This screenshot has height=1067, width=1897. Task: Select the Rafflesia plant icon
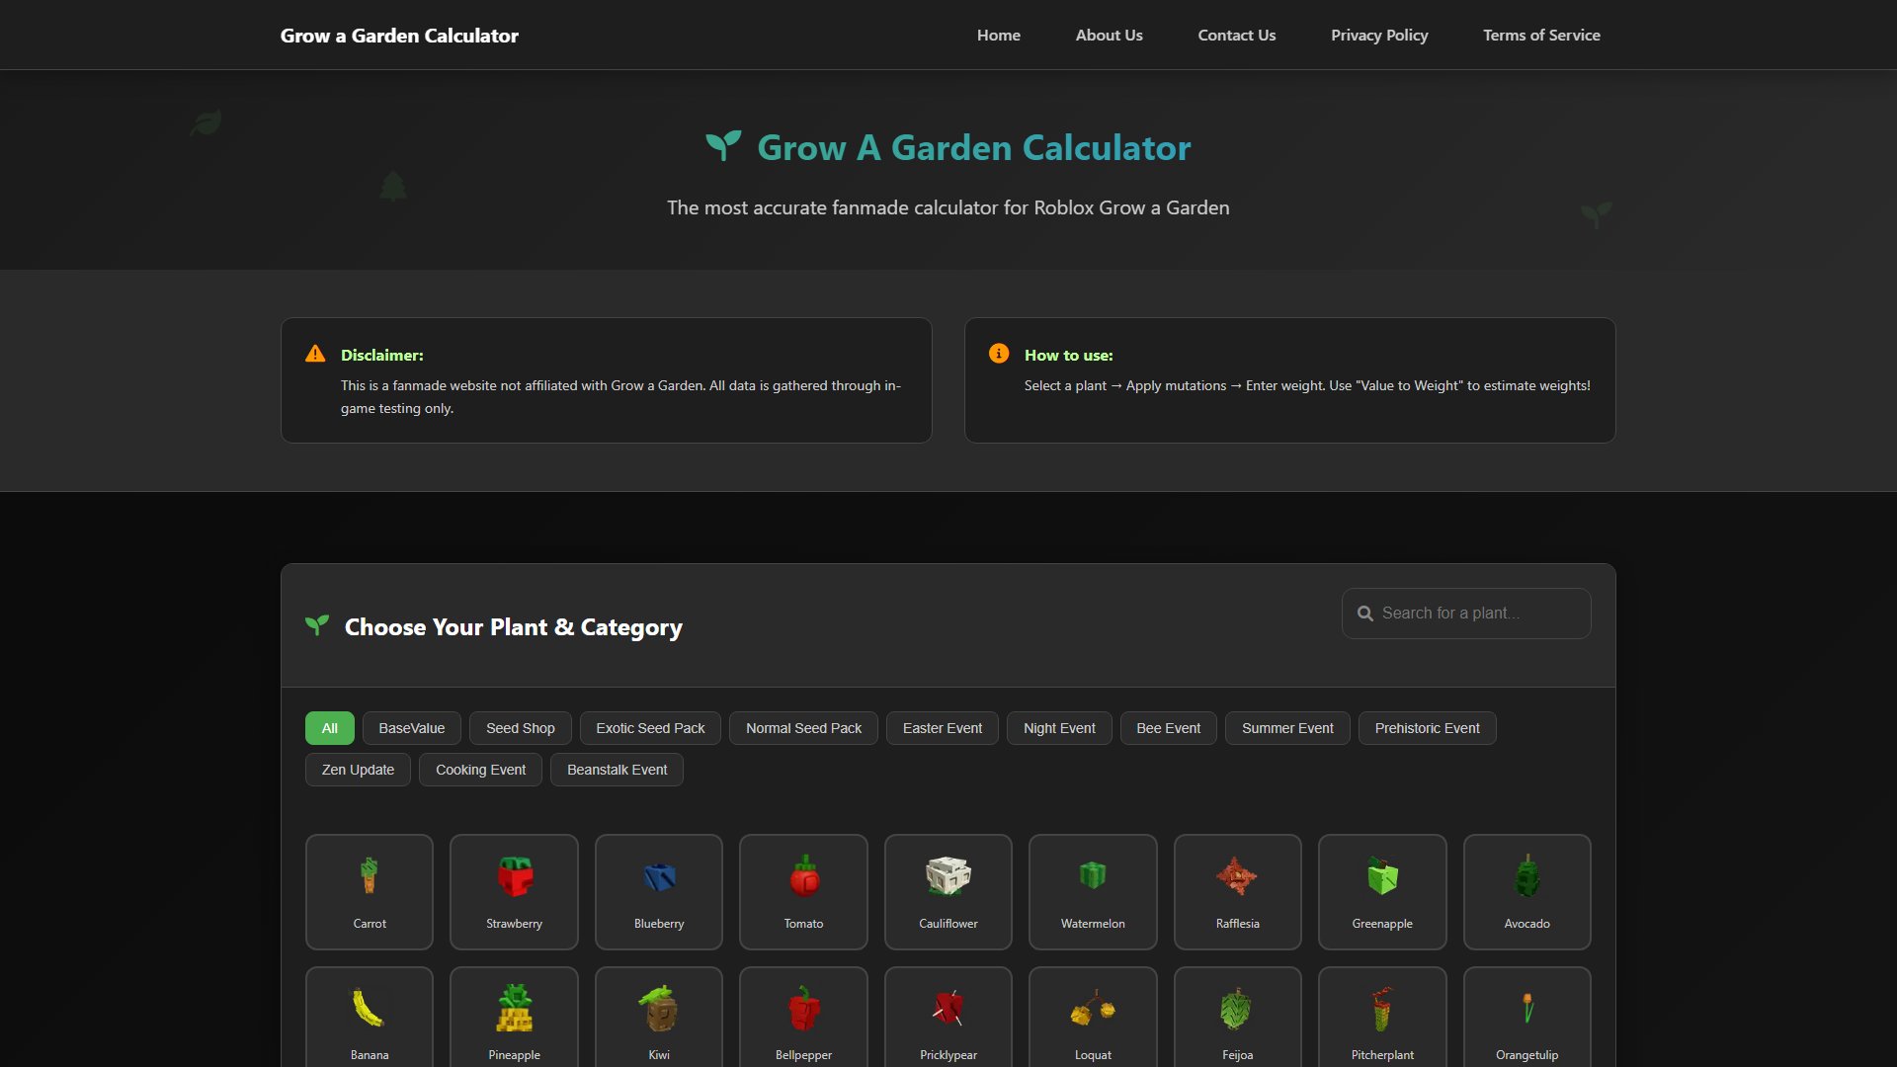1237,876
